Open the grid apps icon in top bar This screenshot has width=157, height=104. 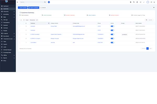click(x=137, y=2)
